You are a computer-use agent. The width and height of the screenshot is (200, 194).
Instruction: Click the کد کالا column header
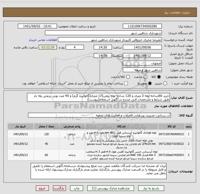click(171, 127)
